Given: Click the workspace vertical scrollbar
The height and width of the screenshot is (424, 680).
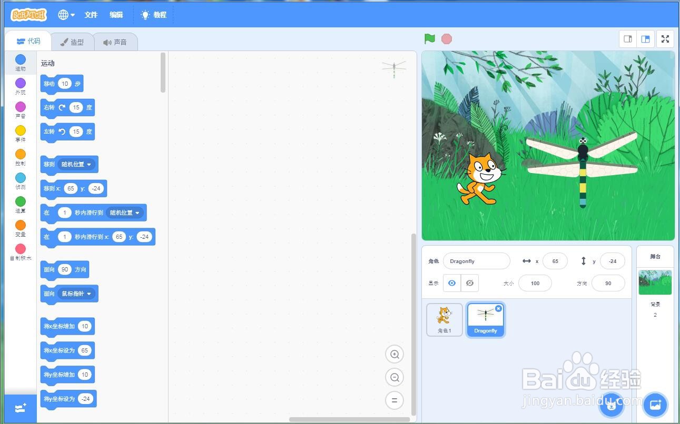Looking at the screenshot, I should tap(413, 325).
